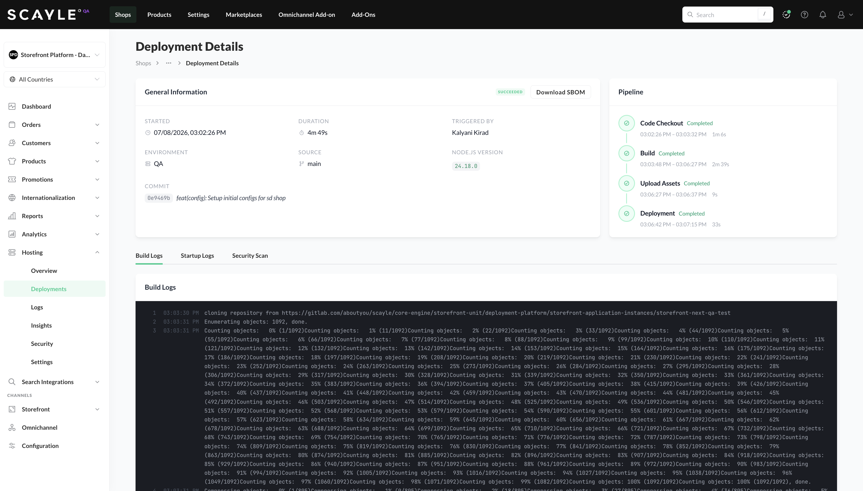Click the Node.js version 24.18.0 badge
863x491 pixels.
click(465, 166)
